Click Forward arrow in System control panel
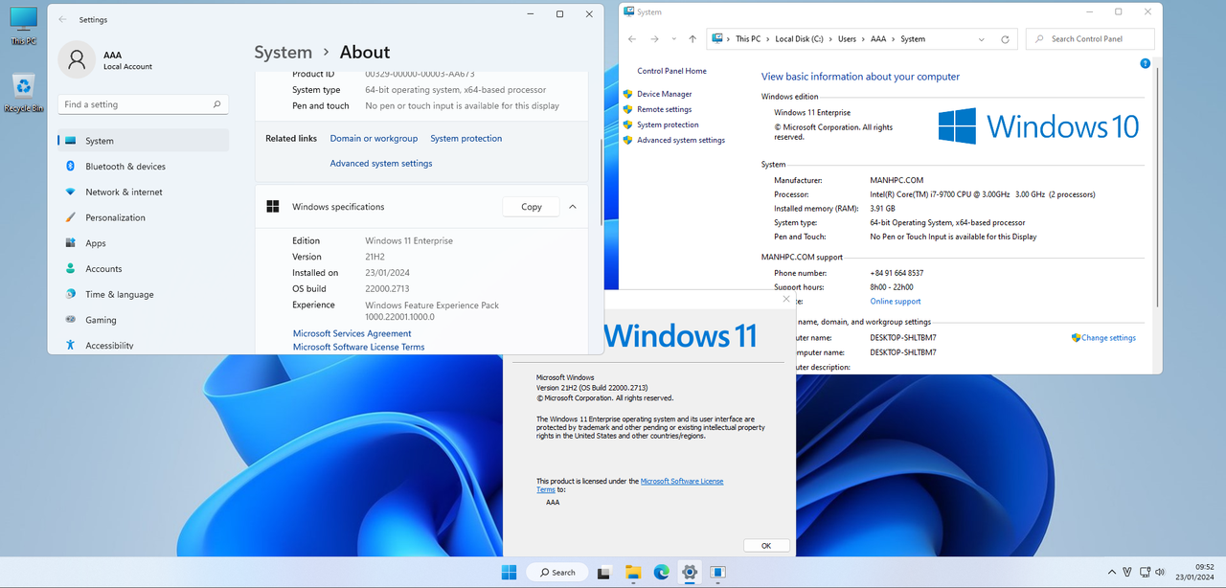This screenshot has width=1226, height=588. pyautogui.click(x=654, y=39)
